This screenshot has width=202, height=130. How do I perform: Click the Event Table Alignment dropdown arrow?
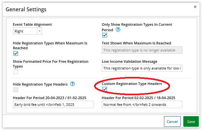point(39,31)
